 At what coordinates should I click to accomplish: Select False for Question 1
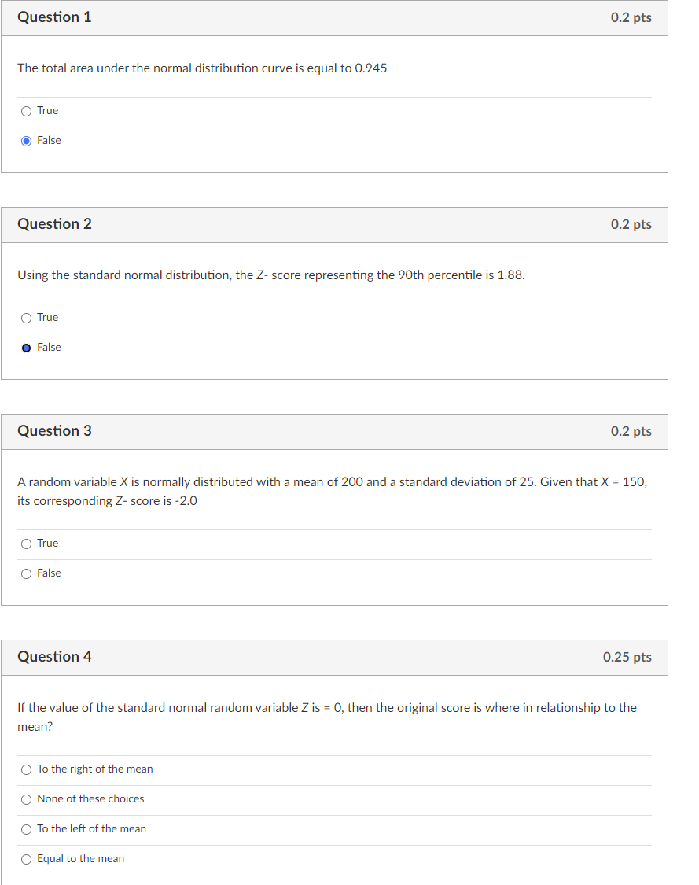tap(26, 140)
